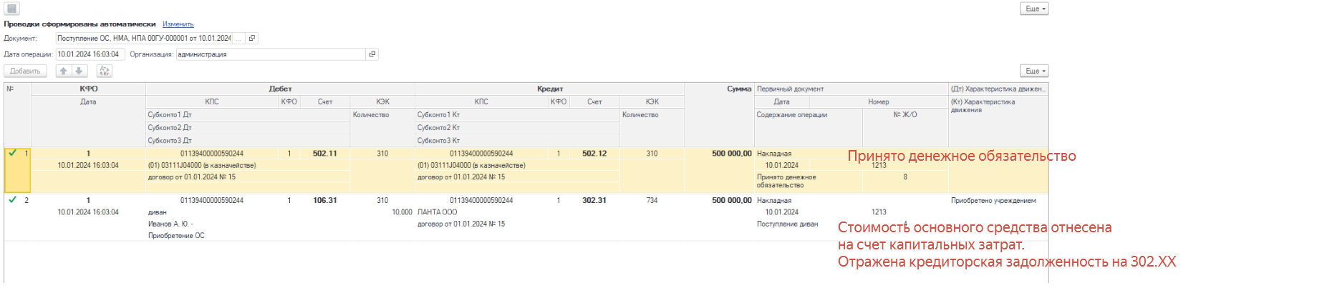
Task: Click the Организация field with администрация
Action: pos(271,54)
